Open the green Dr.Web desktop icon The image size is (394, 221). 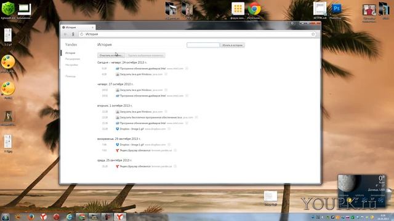[8, 10]
